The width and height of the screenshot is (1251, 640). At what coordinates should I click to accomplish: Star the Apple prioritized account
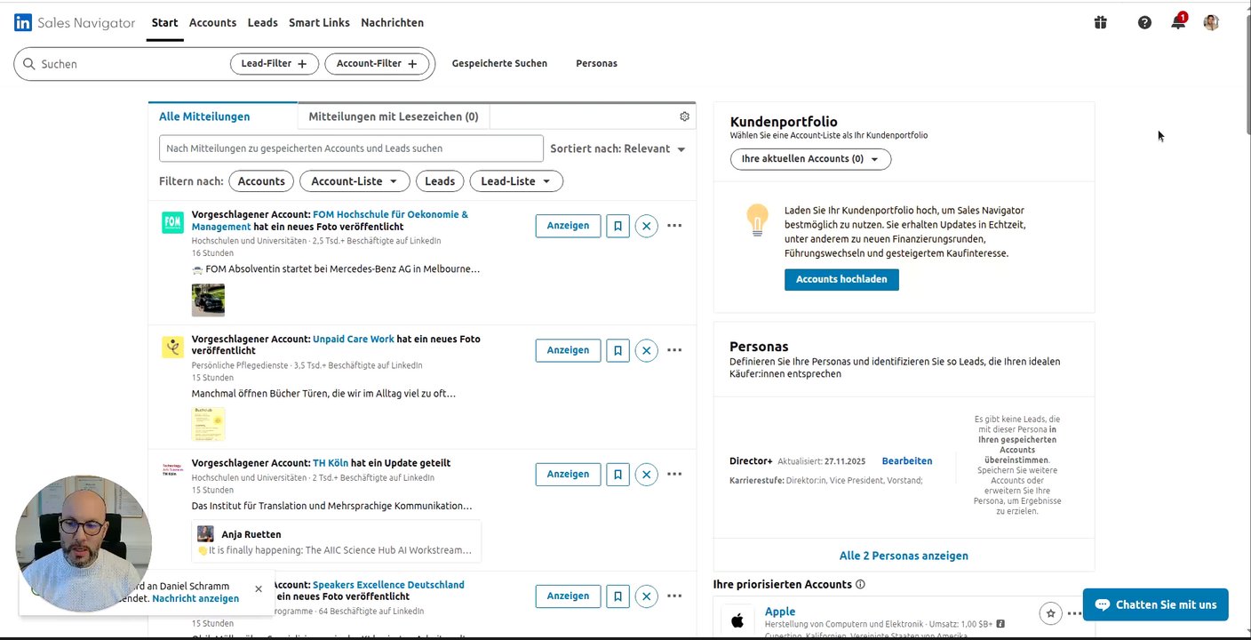[x=1051, y=613]
